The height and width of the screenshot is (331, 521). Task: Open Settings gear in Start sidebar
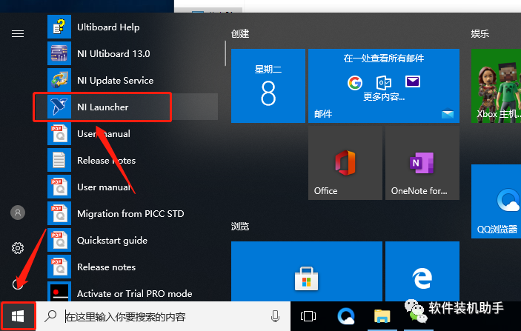coord(18,248)
